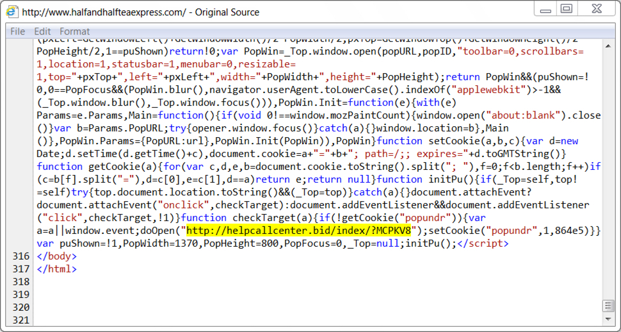This screenshot has height=332, width=621.
Task: Click the window title text Original Source
Action: coord(227,12)
